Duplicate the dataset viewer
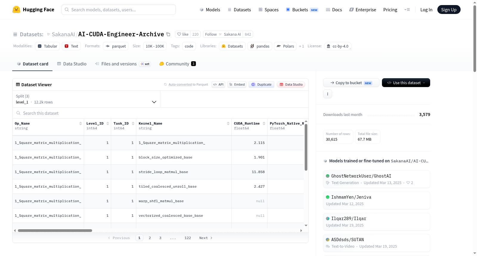Screen dimensions: 477x256 [261, 84]
